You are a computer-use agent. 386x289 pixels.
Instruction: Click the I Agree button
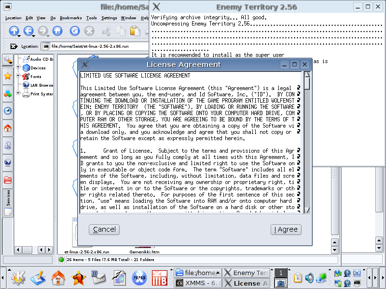click(x=286, y=230)
